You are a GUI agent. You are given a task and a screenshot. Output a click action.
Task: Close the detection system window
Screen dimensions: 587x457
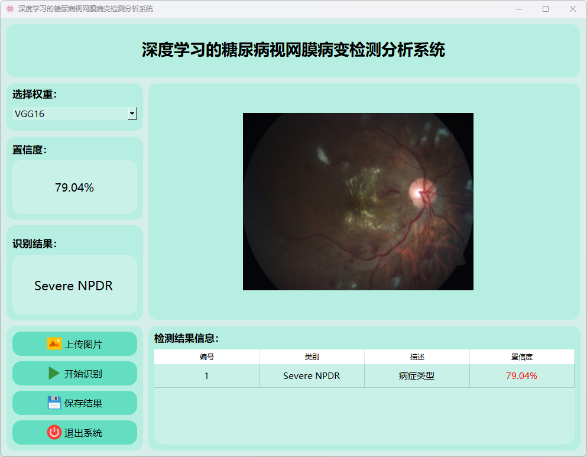click(x=572, y=9)
